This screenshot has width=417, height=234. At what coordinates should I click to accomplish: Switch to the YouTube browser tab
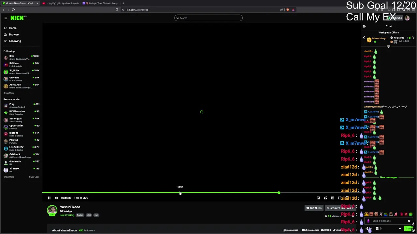coord(61,3)
